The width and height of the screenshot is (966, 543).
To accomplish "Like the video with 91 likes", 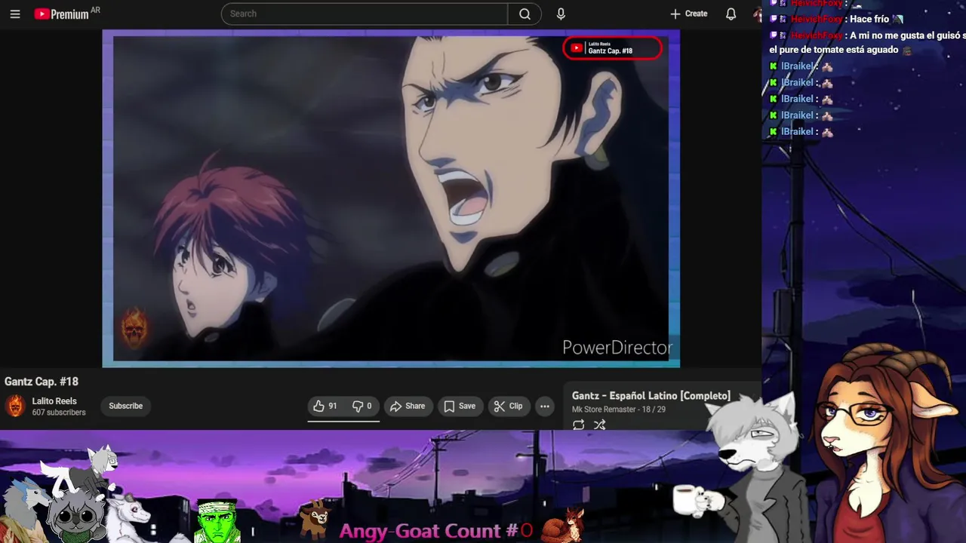I will (325, 406).
